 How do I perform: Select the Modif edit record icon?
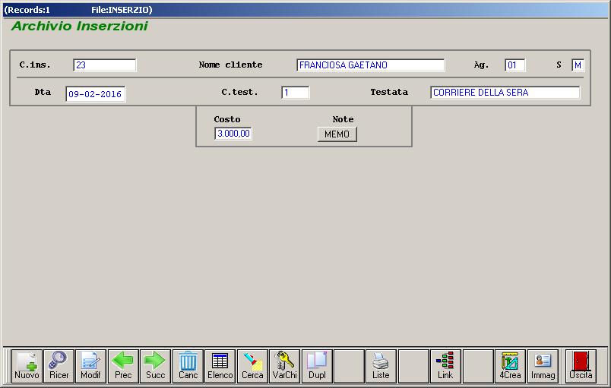click(90, 366)
